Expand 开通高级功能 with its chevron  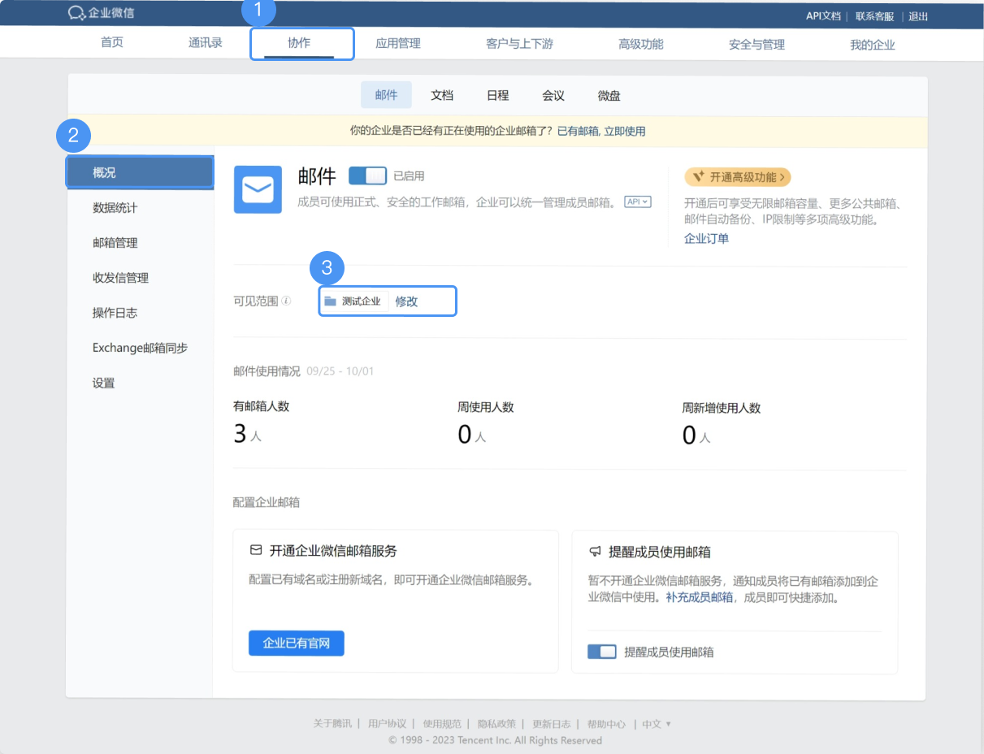[x=782, y=177]
